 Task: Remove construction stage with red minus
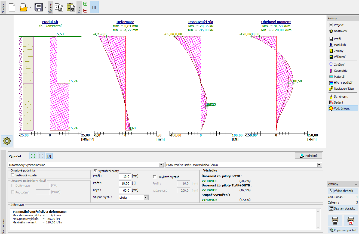pos(85,10)
